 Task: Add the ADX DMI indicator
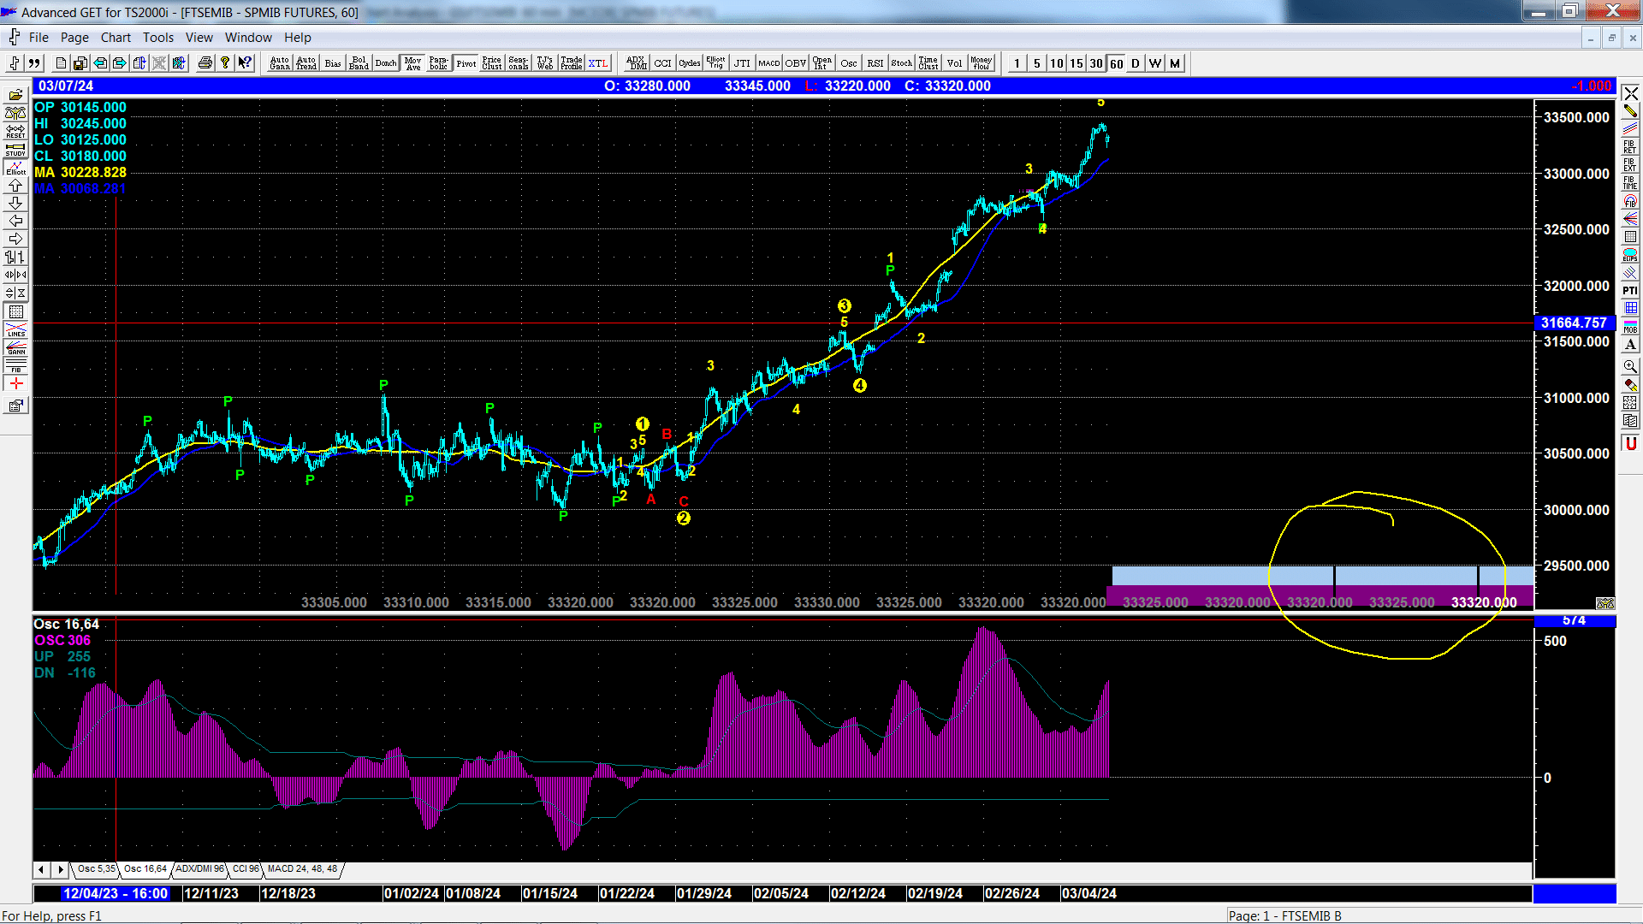coord(637,63)
